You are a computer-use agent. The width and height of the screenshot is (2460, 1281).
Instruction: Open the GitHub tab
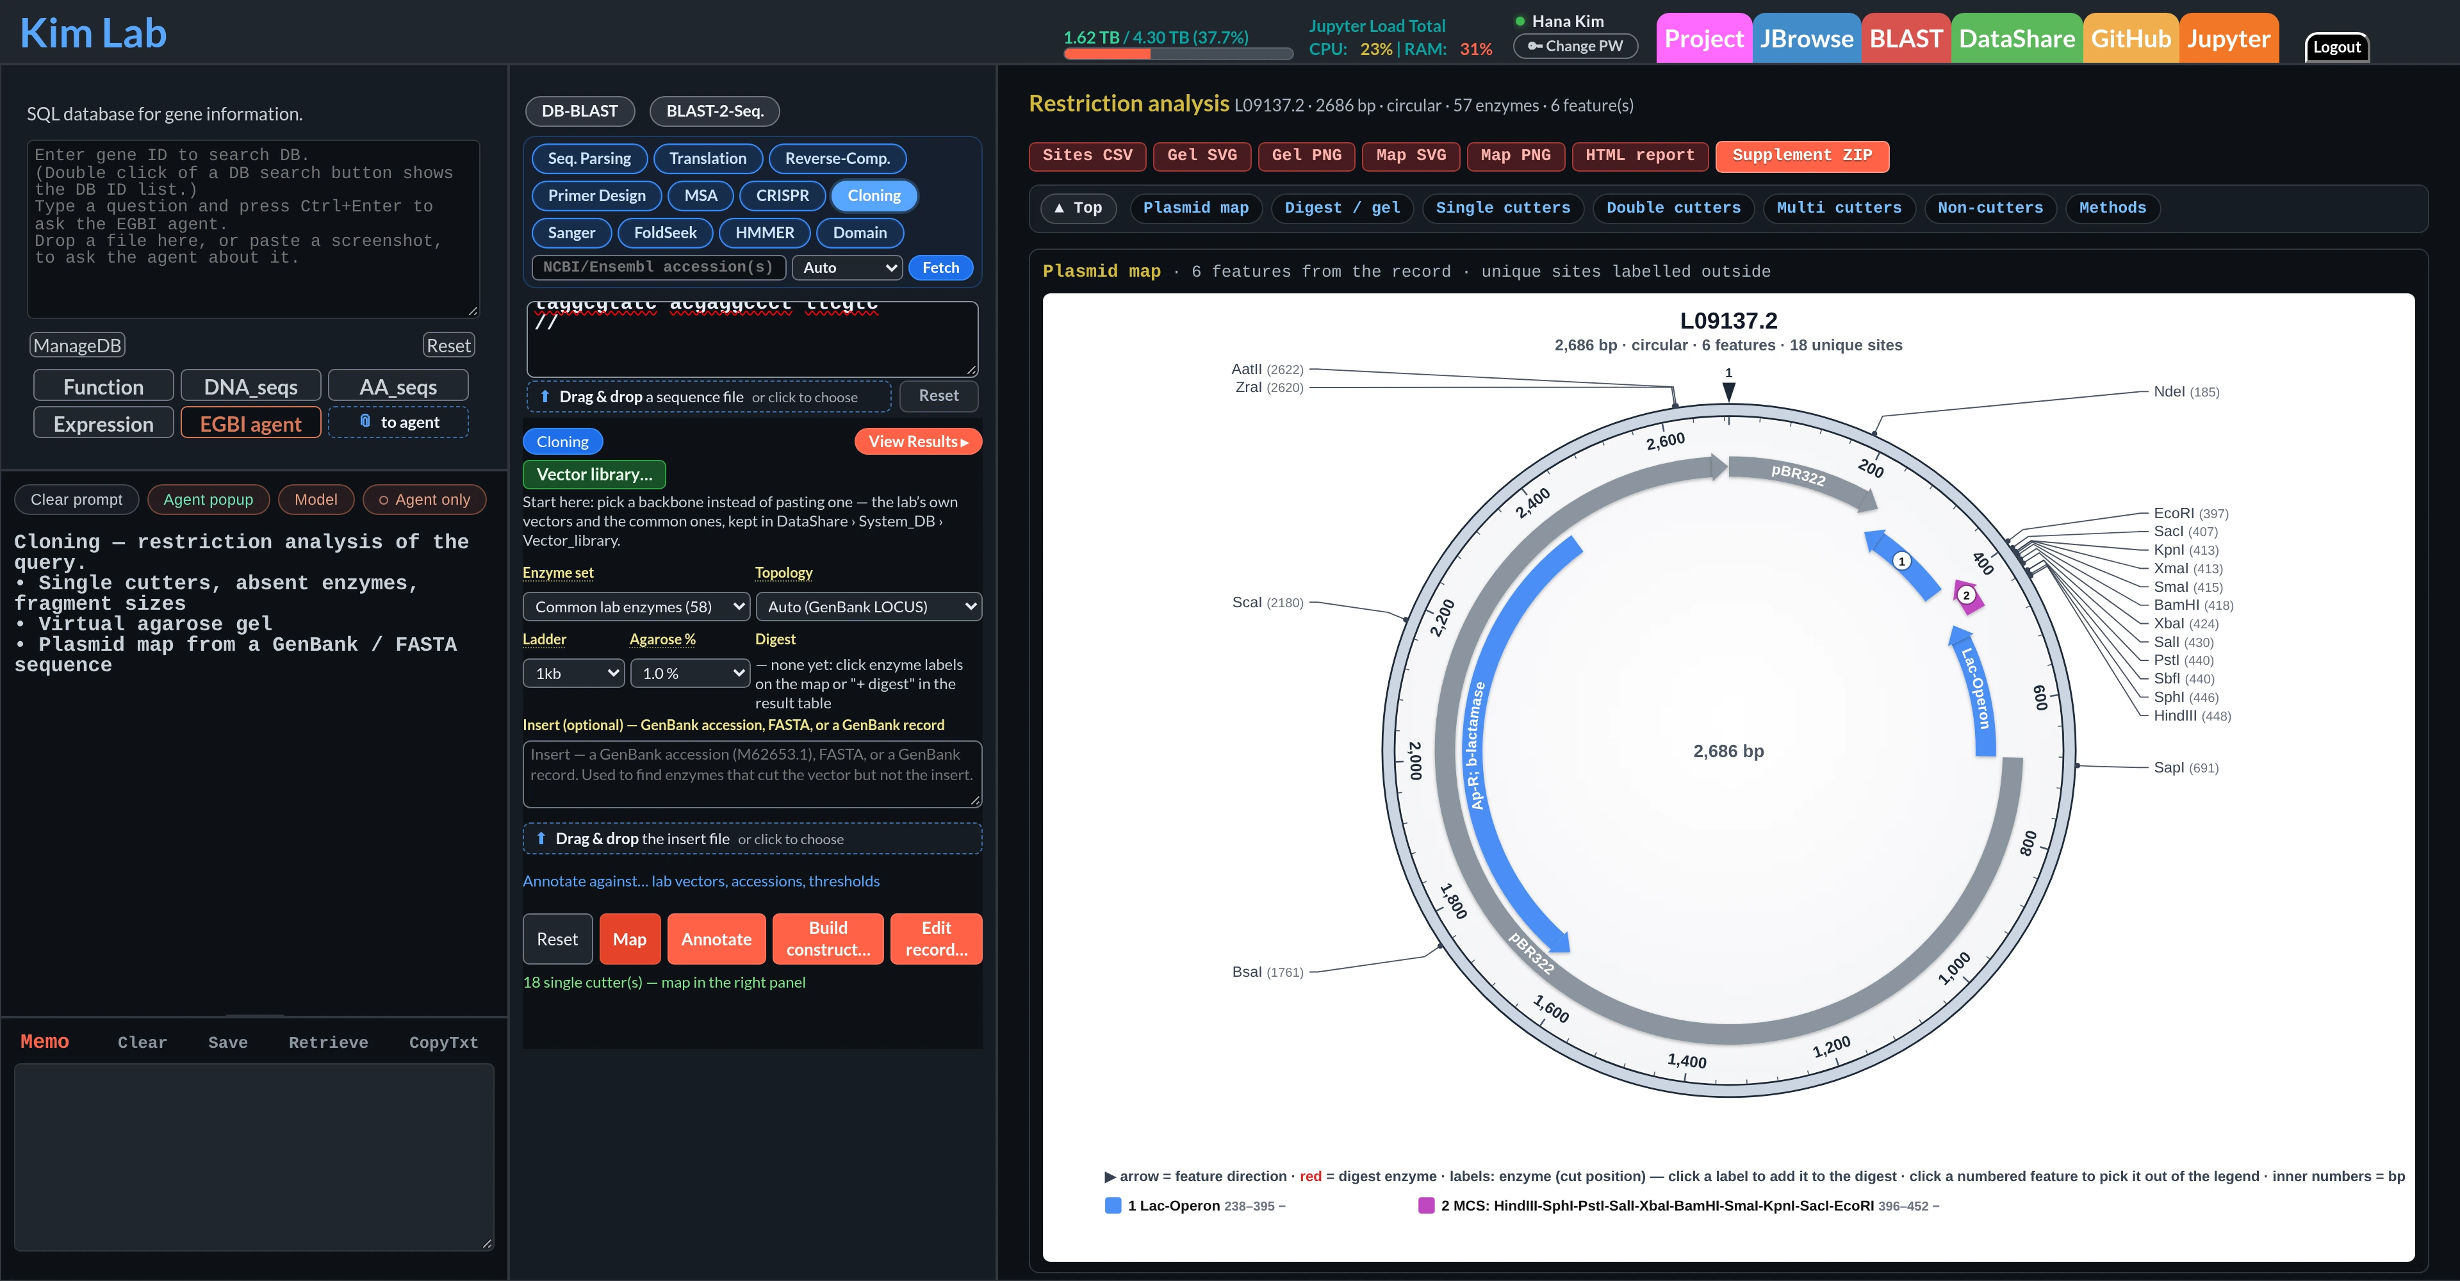coord(2131,38)
